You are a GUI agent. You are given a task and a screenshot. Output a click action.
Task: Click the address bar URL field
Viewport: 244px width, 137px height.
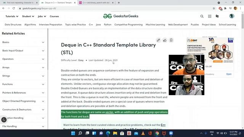tap(115, 8)
